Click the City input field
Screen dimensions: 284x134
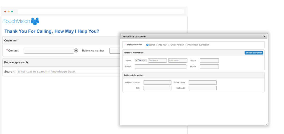click(x=157, y=88)
